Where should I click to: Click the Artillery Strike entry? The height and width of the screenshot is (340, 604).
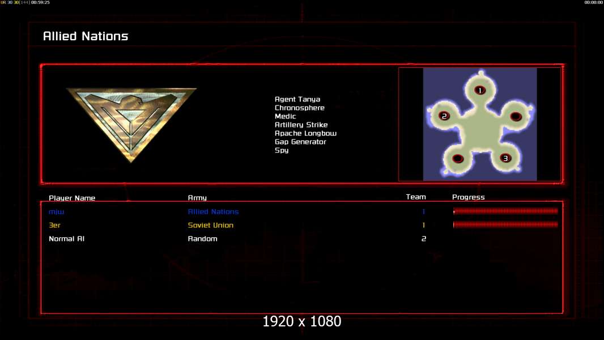(301, 125)
